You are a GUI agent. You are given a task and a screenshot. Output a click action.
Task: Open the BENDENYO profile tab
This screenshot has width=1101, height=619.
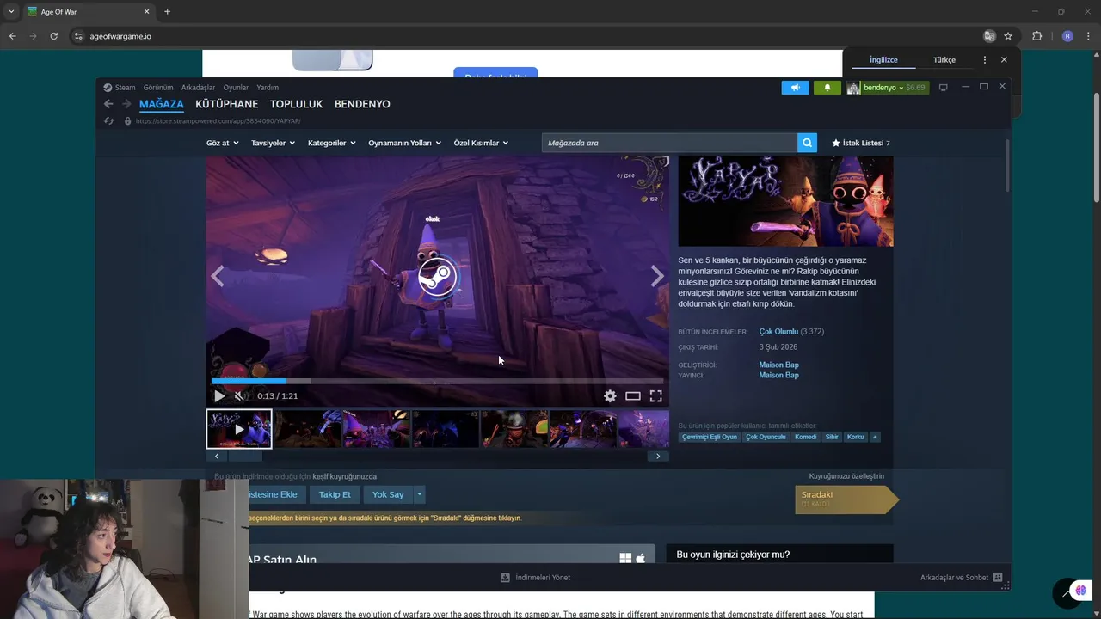362,104
